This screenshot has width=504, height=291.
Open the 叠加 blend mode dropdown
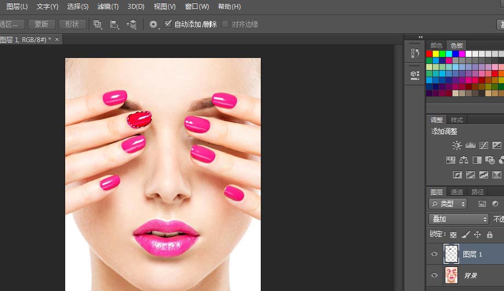click(459, 219)
